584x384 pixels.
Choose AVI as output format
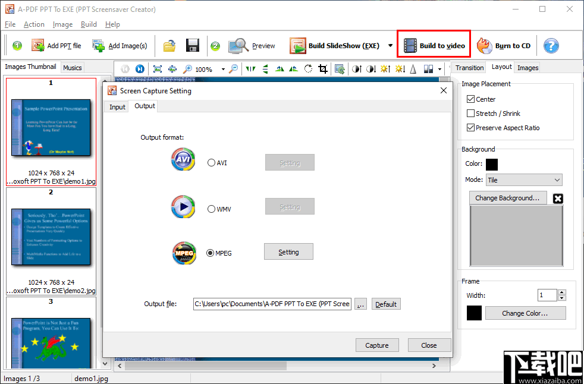[x=211, y=162]
